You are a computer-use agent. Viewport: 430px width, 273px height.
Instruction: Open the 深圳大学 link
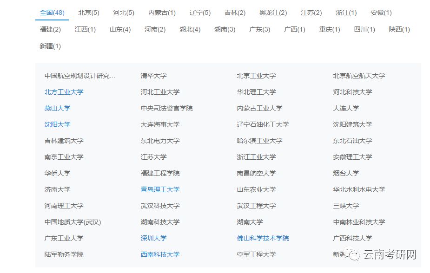[153, 238]
